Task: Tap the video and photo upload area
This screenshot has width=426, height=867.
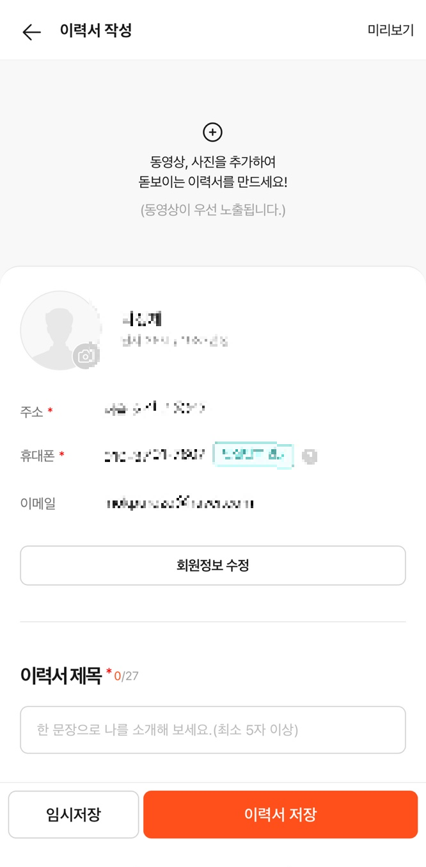Action: click(x=212, y=163)
